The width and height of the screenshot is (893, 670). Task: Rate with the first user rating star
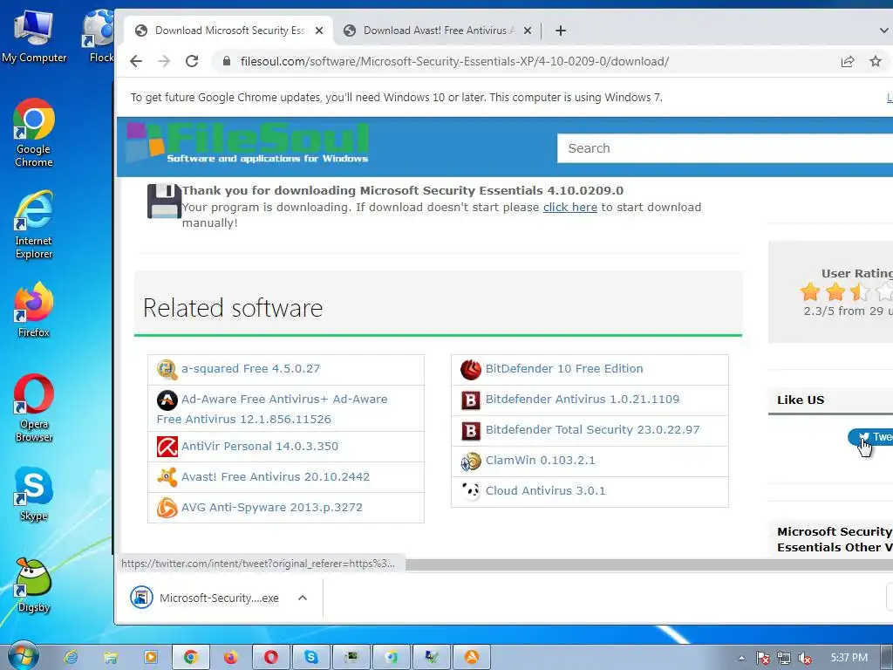(x=809, y=292)
